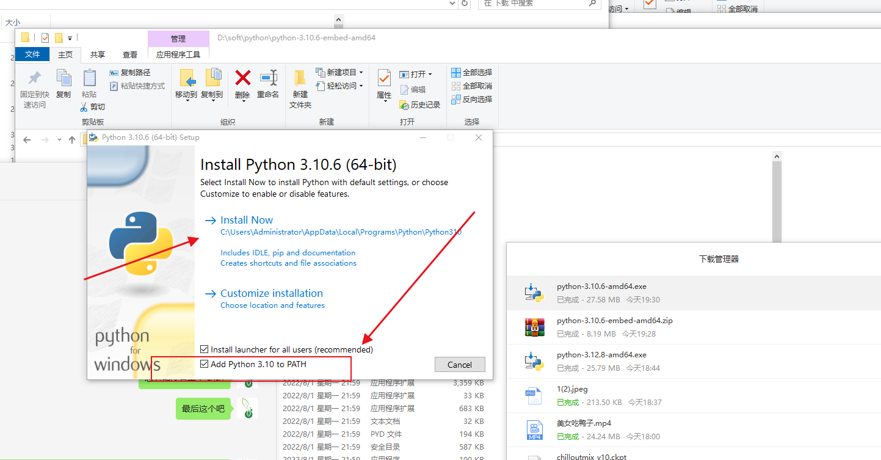Click the Copy (复制) ribbon icon
Viewport: 881px width, 460px height.
pyautogui.click(x=63, y=78)
